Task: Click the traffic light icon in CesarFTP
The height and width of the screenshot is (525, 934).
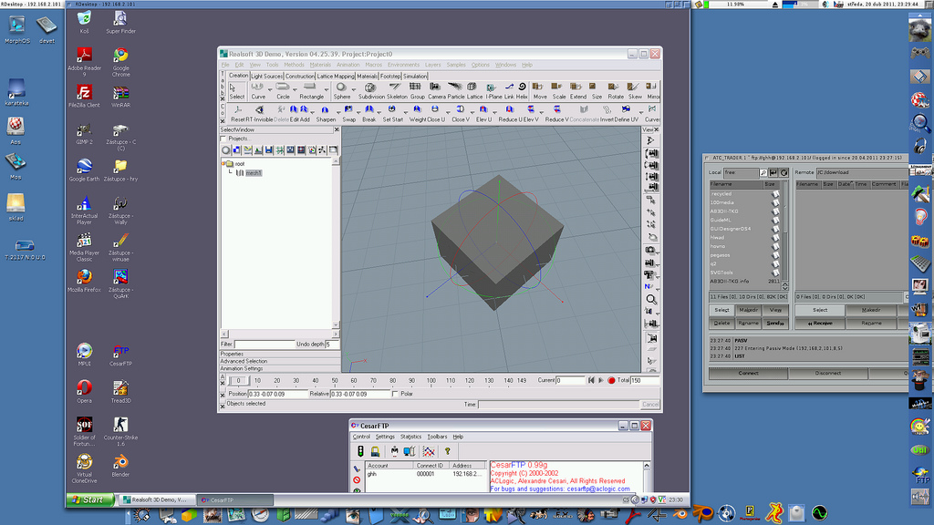Action: pyautogui.click(x=360, y=450)
